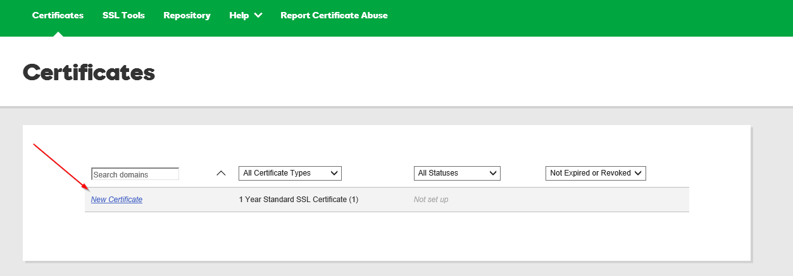
Task: Click the upward caret sort icon
Action: (221, 173)
